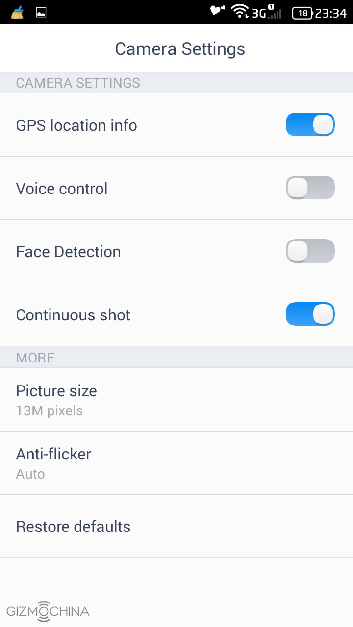Screen dimensions: 353x627
Task: Enable the Voice control switch
Action: coord(310,188)
